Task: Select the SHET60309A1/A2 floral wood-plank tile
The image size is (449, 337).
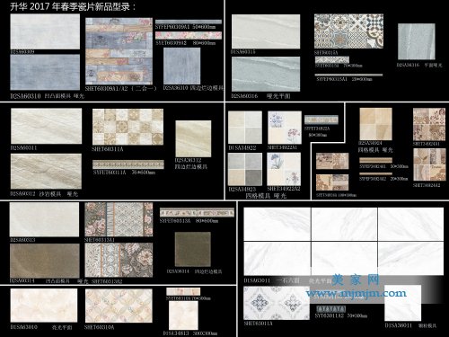Action: (x=119, y=51)
